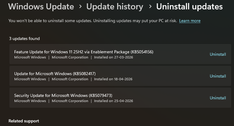
Task: Go back to Windows Update breadcrumb
Action: 41,7
